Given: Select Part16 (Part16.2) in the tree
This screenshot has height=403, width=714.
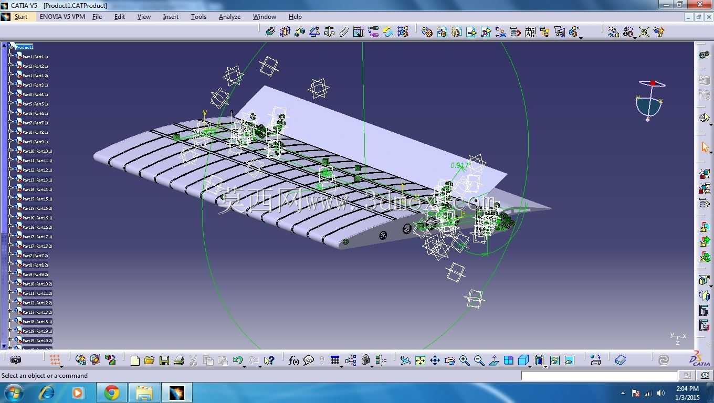Looking at the screenshot, I should [37, 227].
